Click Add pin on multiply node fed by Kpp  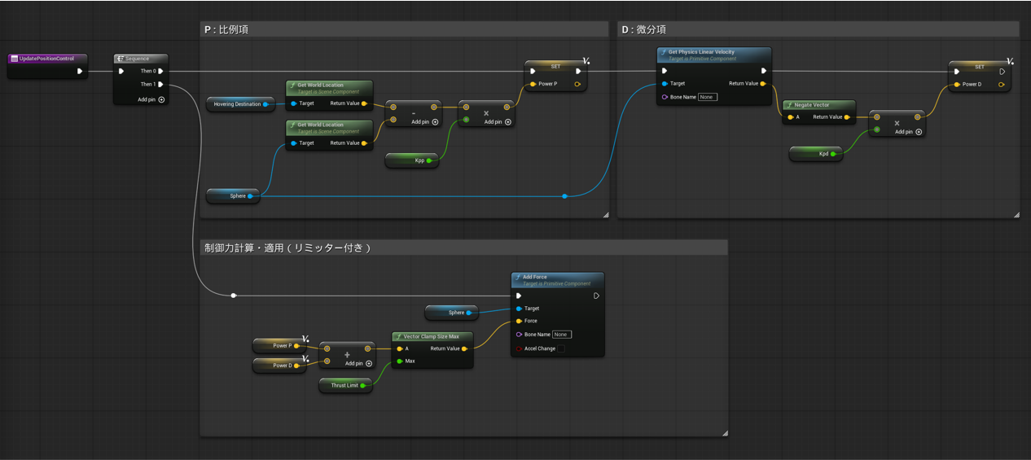[x=508, y=122]
